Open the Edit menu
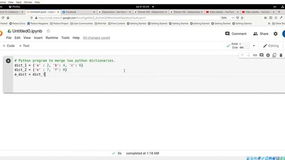The width and height of the screenshot is (285, 160). [17, 38]
